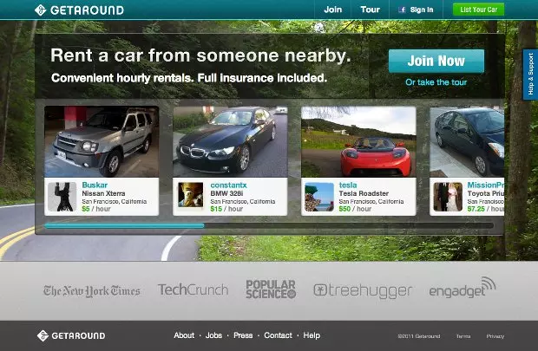Open the red Tesla Roadster photo
This screenshot has height=351, width=538.
click(358, 141)
